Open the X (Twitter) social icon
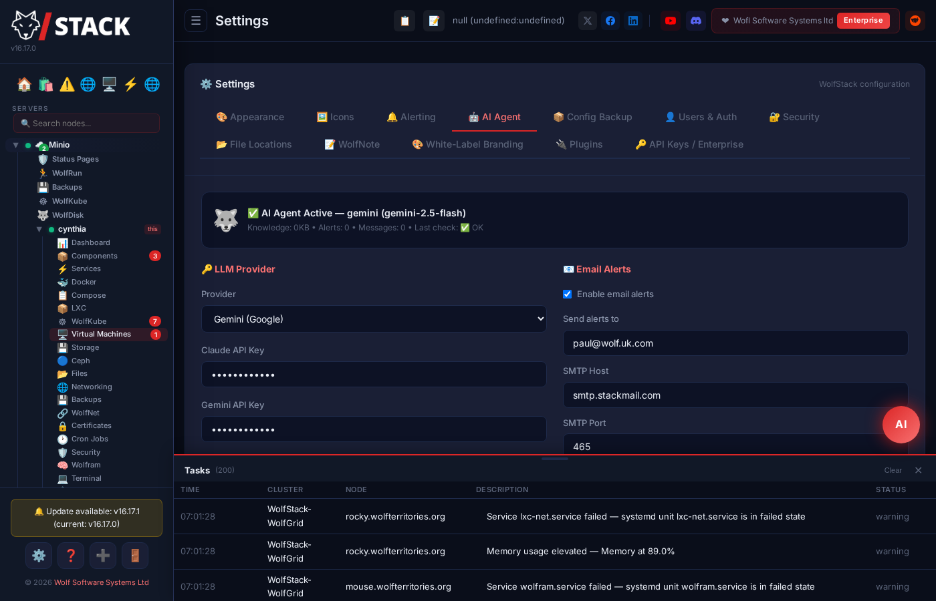The width and height of the screenshot is (936, 601). (588, 21)
